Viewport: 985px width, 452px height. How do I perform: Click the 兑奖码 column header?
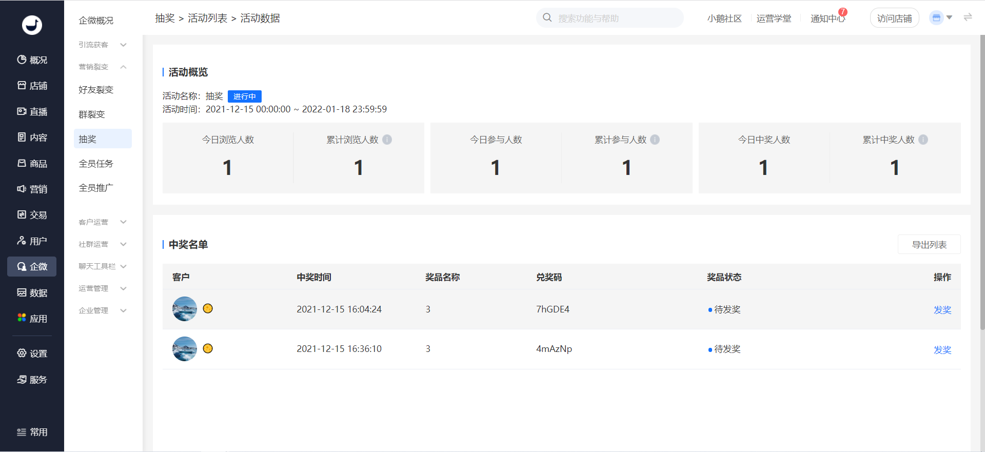(x=549, y=277)
